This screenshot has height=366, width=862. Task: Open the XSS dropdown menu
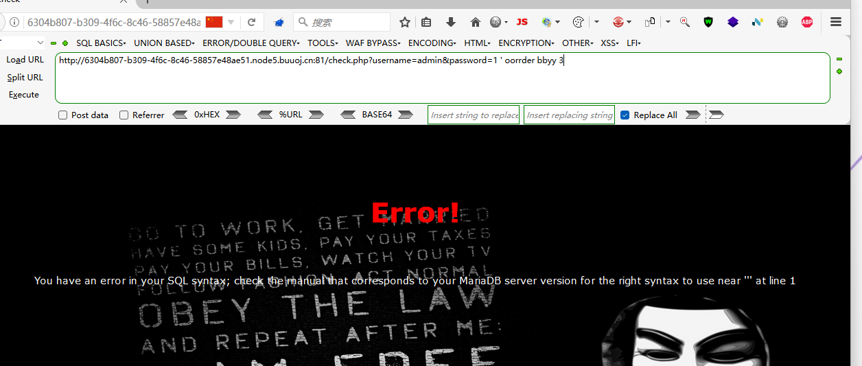[610, 43]
